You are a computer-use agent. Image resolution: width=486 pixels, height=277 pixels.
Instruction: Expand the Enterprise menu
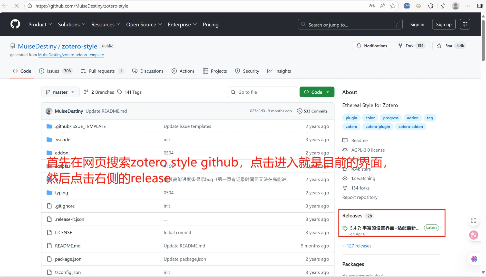click(182, 24)
